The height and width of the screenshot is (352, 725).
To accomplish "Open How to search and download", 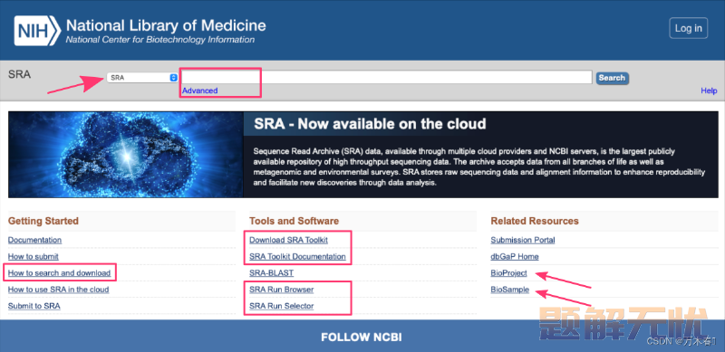I will [x=59, y=273].
